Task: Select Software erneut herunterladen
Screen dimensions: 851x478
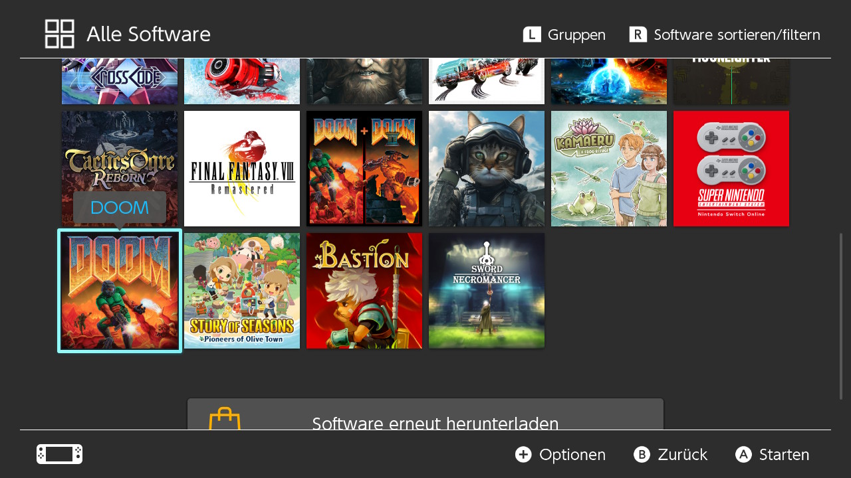Action: point(425,414)
